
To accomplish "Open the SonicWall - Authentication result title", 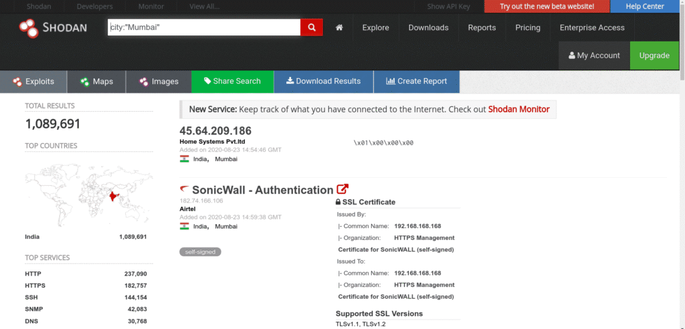I will pos(262,190).
